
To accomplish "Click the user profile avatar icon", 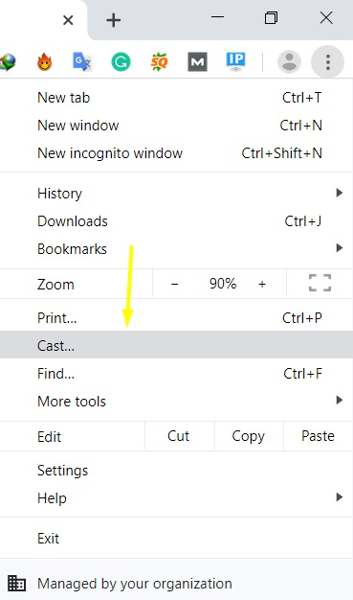I will coord(289,61).
